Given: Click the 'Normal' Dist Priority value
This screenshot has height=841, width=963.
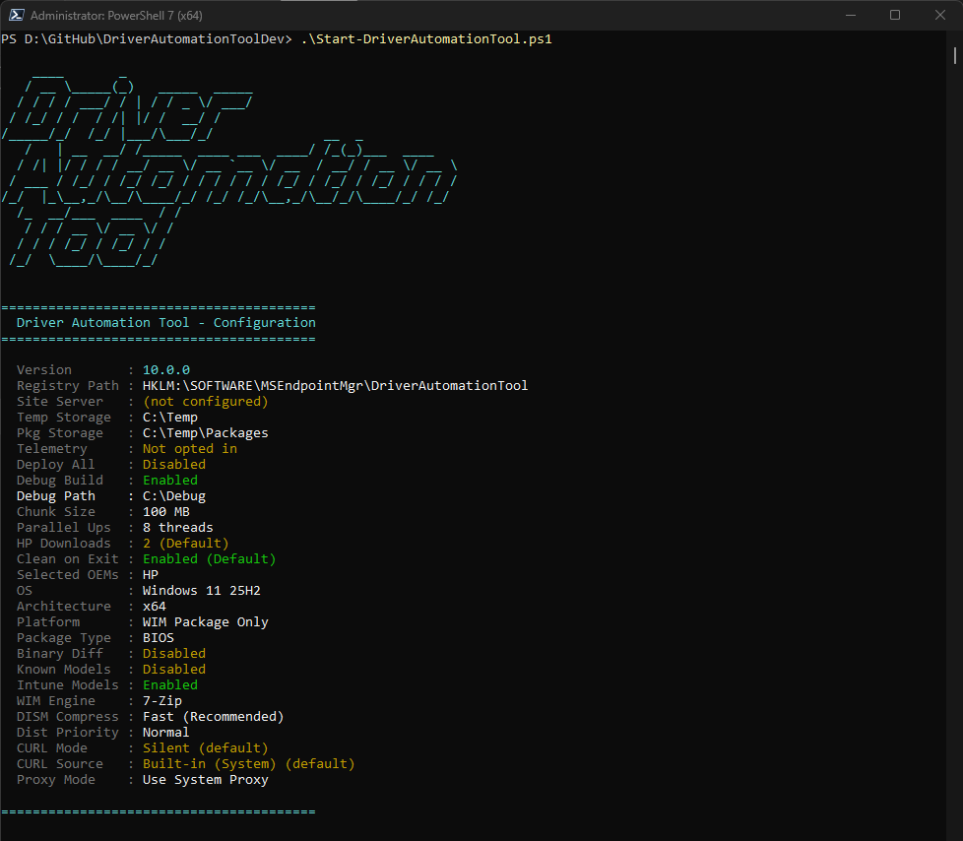Looking at the screenshot, I should click(x=165, y=733).
